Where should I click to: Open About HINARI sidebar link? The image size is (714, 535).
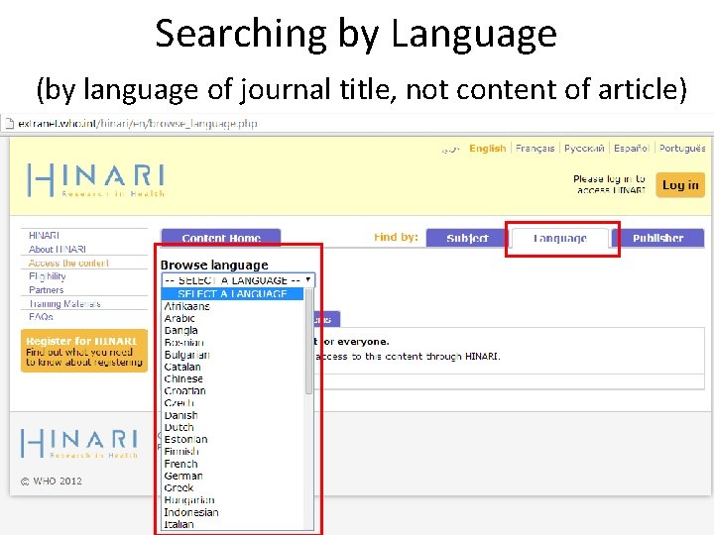tap(58, 250)
